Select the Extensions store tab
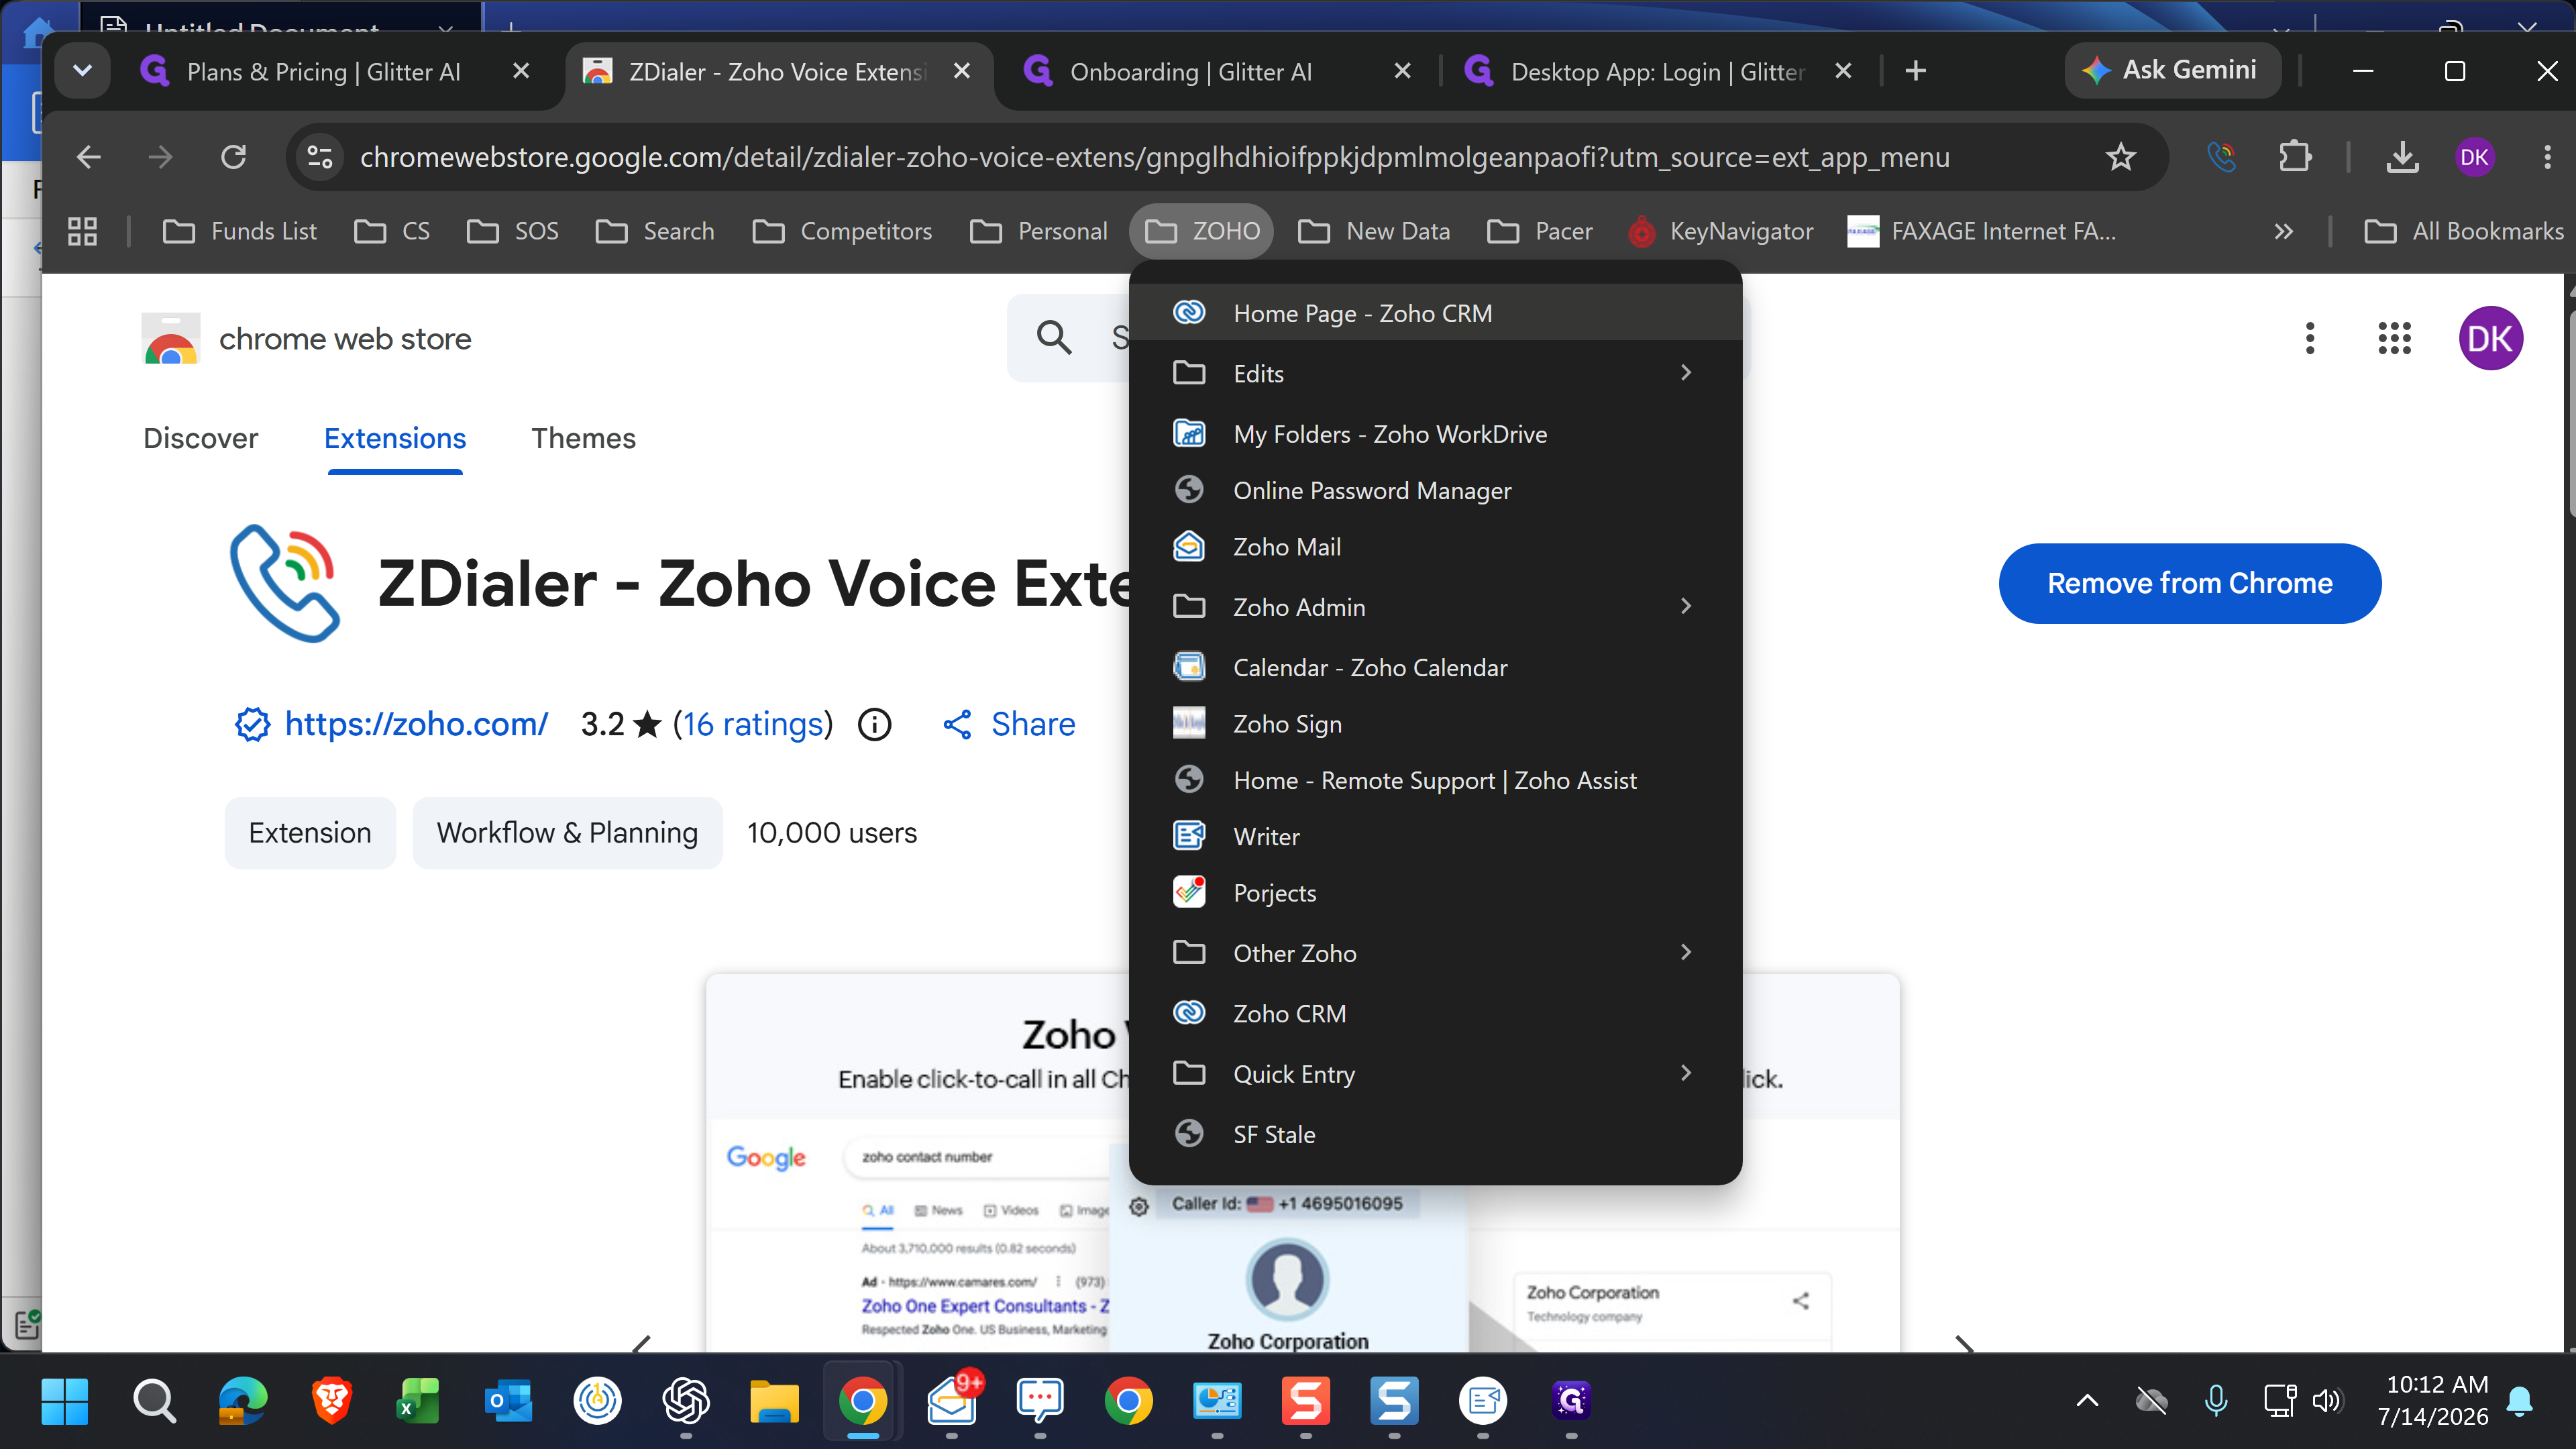This screenshot has width=2576, height=1449. [x=395, y=438]
